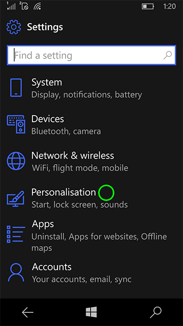Screen dimensions: 183x326
Task: Open the Devices settings entry
Action: pyautogui.click(x=91, y=125)
